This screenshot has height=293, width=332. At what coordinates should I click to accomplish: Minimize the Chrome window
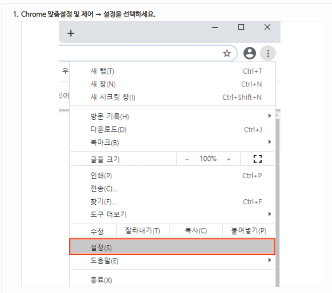tap(215, 27)
